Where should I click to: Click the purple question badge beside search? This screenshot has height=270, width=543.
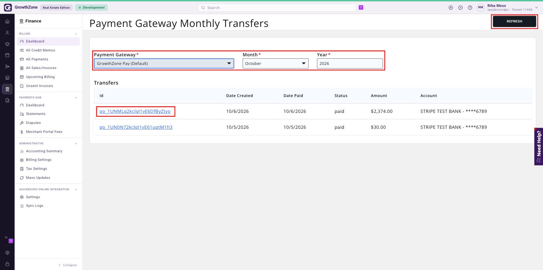click(x=361, y=8)
